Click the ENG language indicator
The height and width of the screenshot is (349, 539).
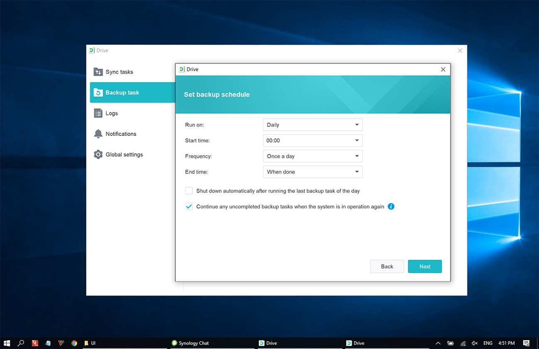(x=488, y=343)
